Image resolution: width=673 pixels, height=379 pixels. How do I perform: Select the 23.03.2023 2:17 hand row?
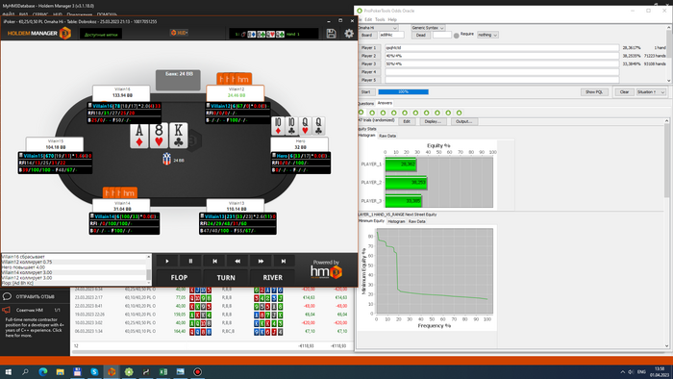point(212,297)
